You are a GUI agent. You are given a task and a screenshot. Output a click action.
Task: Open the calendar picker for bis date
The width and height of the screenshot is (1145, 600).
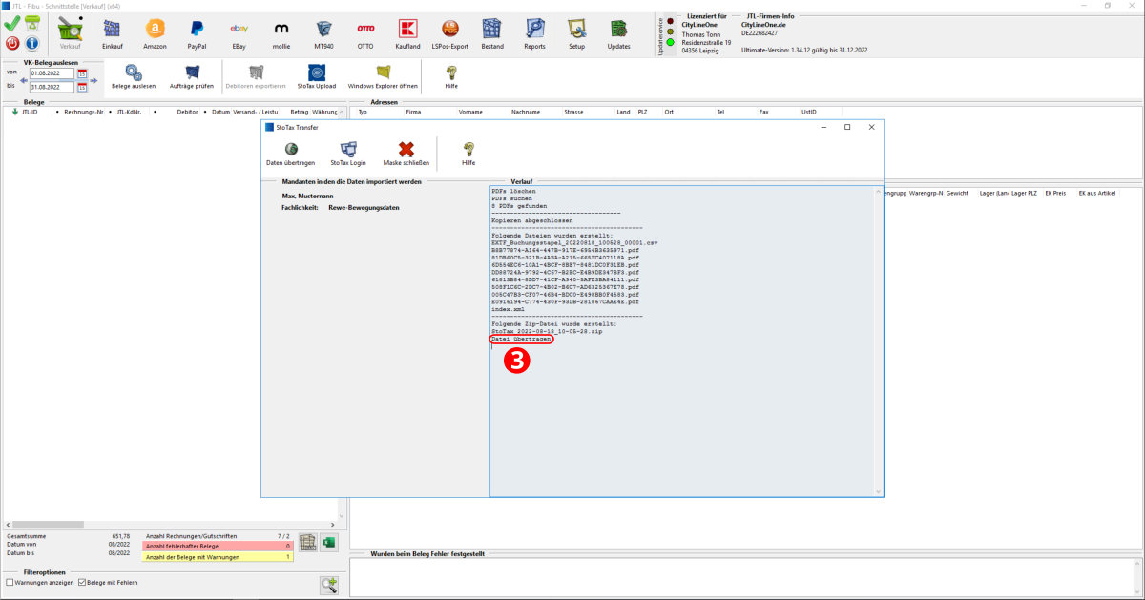(x=82, y=88)
